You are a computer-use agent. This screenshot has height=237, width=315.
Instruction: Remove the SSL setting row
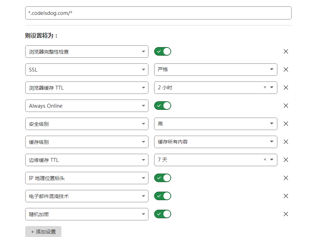click(x=286, y=69)
